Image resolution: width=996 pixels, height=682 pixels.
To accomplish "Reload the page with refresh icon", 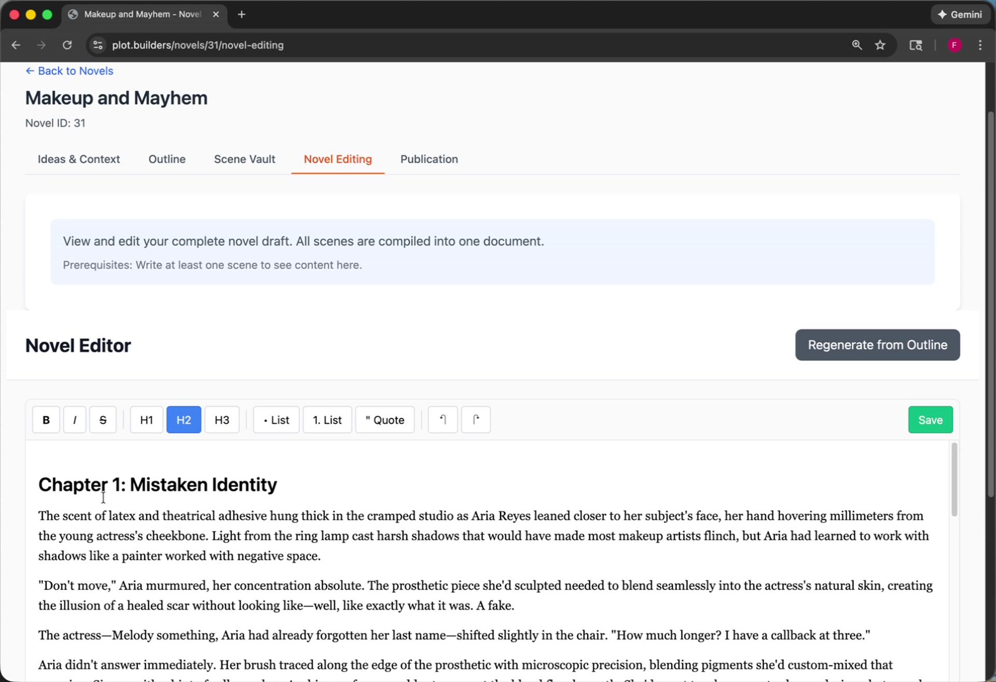I will (x=67, y=45).
